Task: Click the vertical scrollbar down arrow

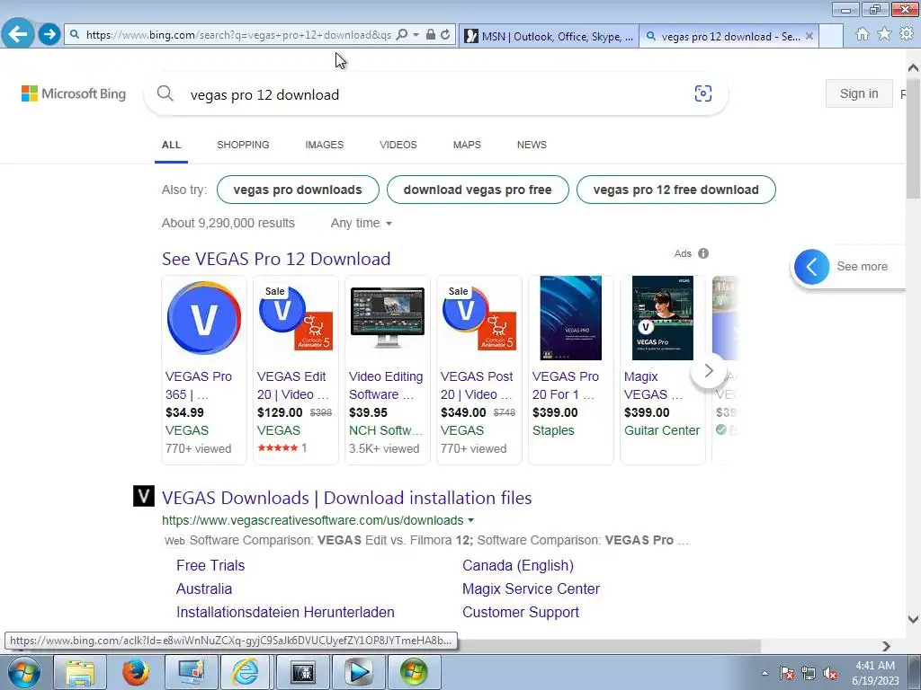Action: [x=914, y=619]
